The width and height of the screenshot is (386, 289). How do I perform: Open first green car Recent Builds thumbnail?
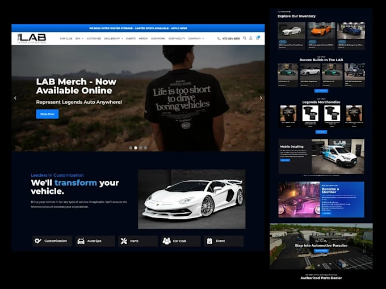[288, 71]
